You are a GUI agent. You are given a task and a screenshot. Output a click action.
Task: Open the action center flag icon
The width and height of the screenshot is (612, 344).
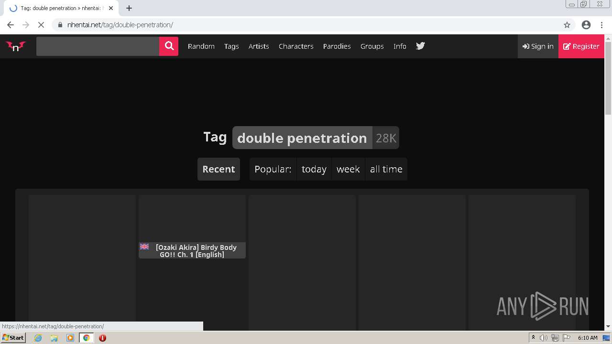[x=567, y=338]
